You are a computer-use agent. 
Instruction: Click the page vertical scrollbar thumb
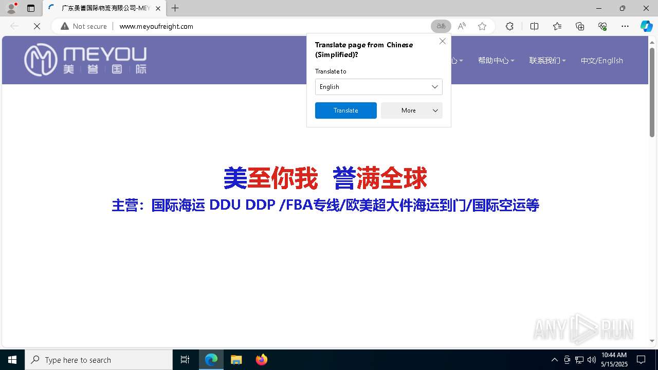tap(652, 92)
